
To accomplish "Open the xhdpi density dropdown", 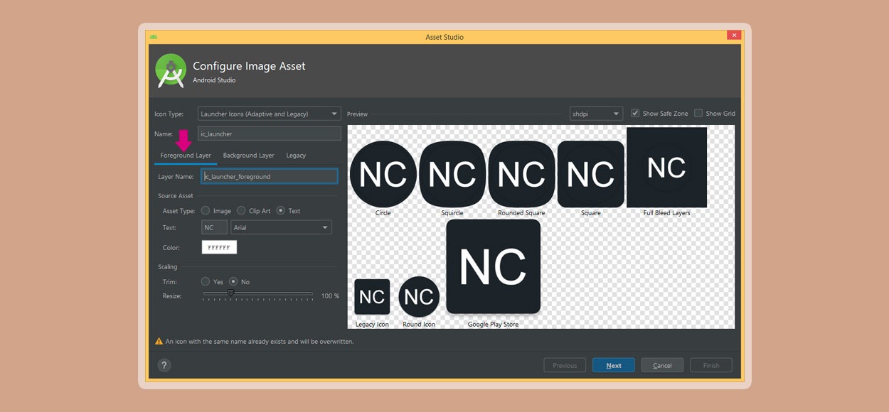I will coord(596,114).
